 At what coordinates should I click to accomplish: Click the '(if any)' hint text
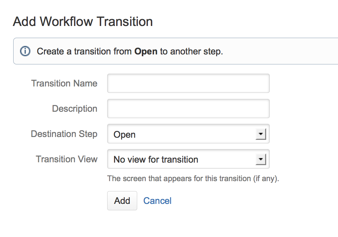tap(266, 178)
